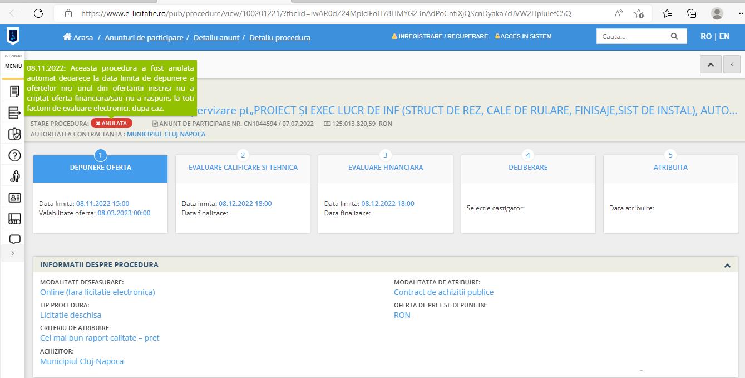Click the person figure sidebar icon
This screenshot has width=745, height=378.
pos(14,176)
